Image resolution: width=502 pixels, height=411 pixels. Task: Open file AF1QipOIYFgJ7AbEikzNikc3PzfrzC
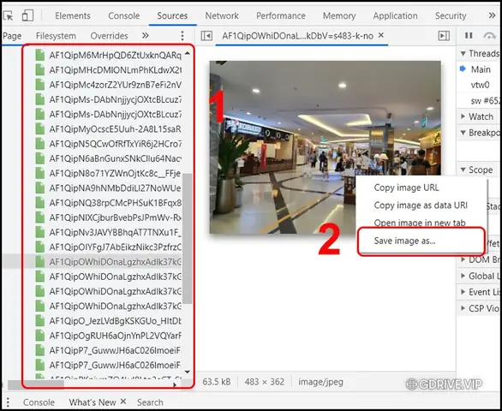point(116,247)
